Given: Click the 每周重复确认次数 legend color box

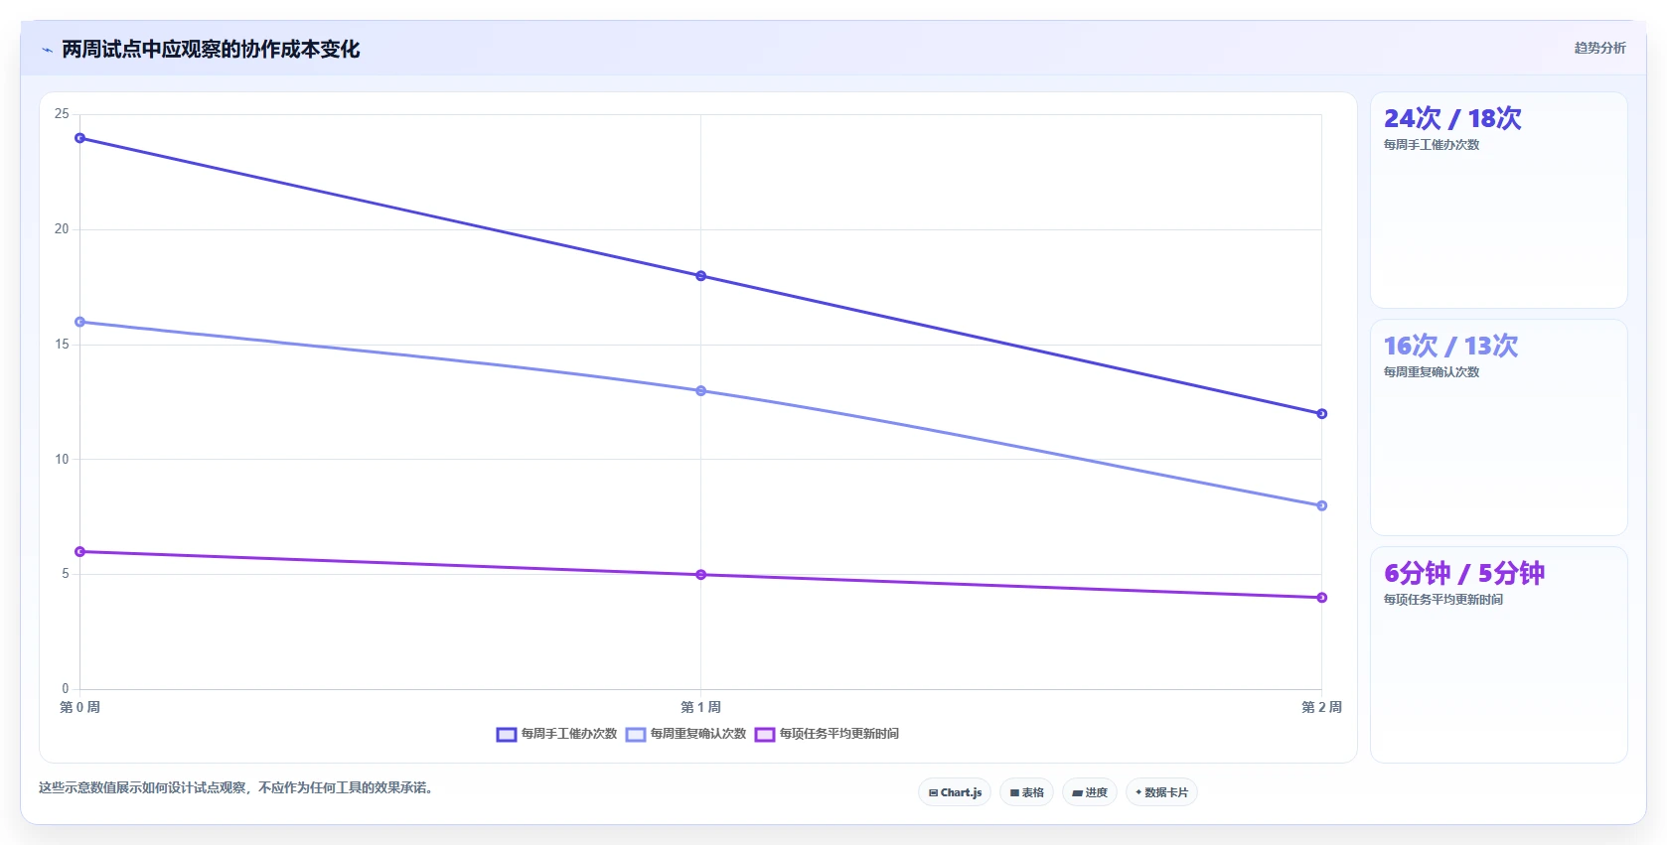Looking at the screenshot, I should pyautogui.click(x=636, y=735).
